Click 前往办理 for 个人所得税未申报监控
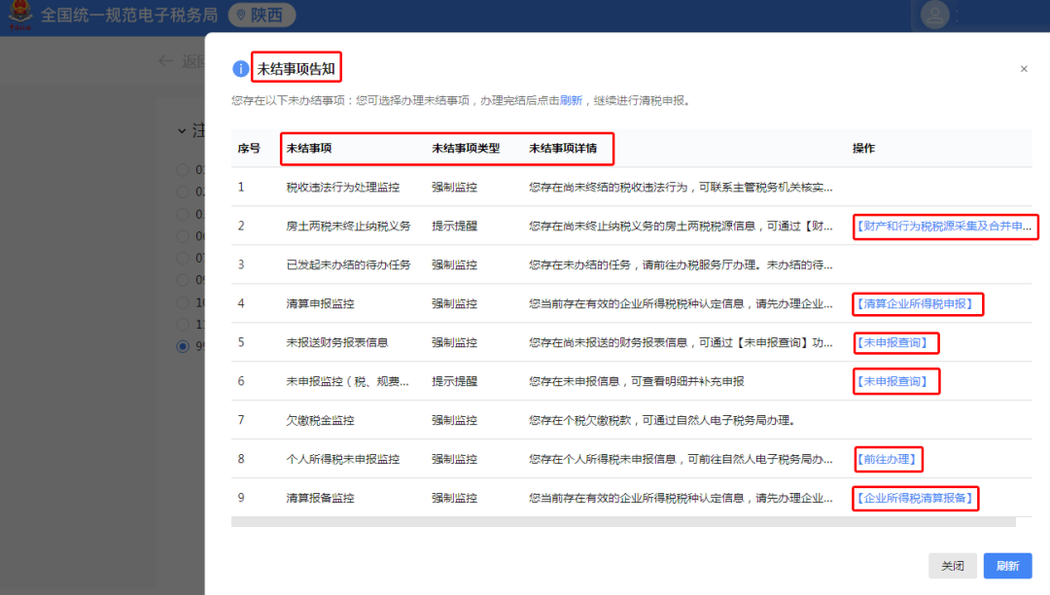 pyautogui.click(x=888, y=459)
